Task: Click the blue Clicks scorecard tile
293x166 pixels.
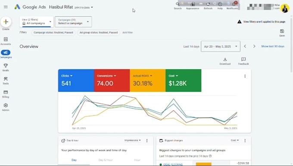Action: point(76,80)
